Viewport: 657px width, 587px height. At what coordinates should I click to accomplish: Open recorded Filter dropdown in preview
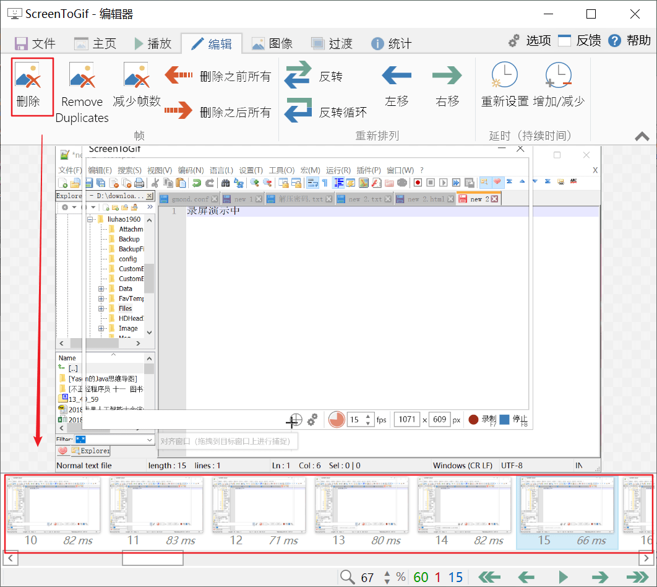(x=150, y=440)
